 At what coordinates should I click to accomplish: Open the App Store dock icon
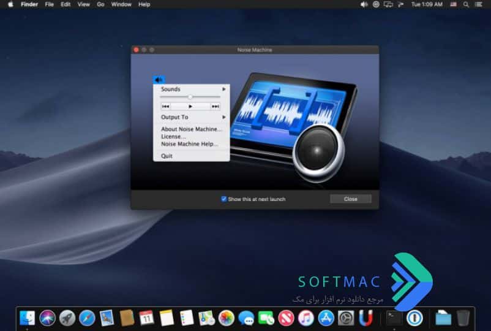[326, 318]
